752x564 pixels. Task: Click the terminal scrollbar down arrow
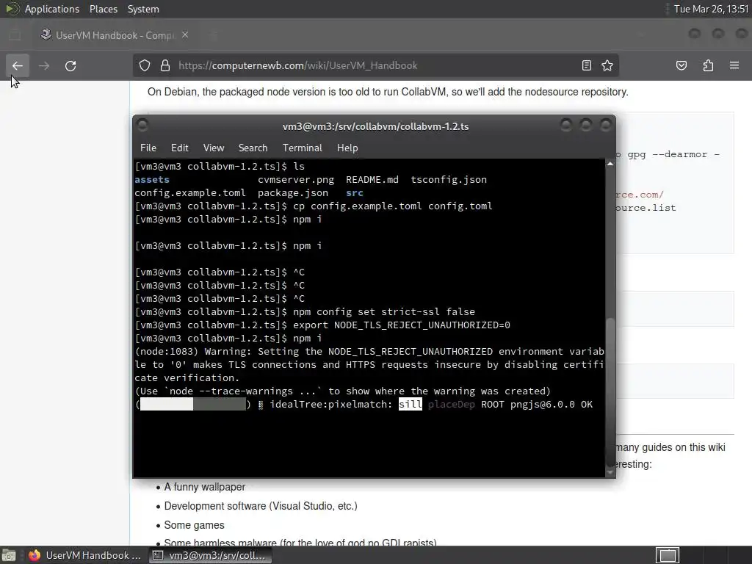click(610, 472)
